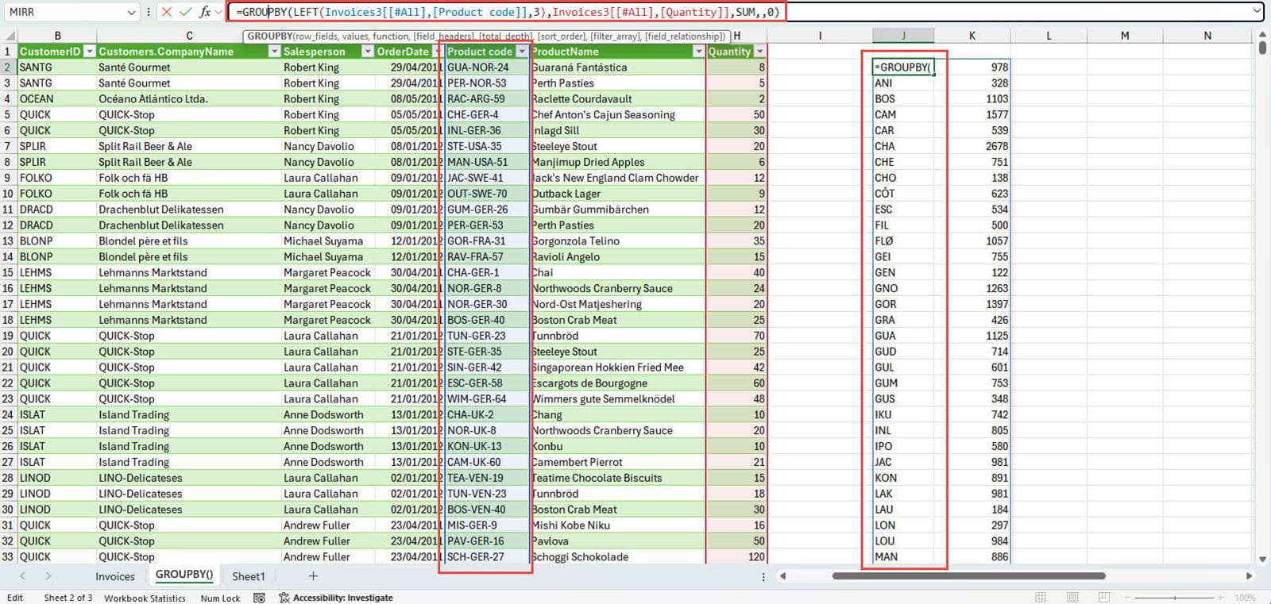
Task: Open the Sheet1 tab
Action: click(249, 576)
